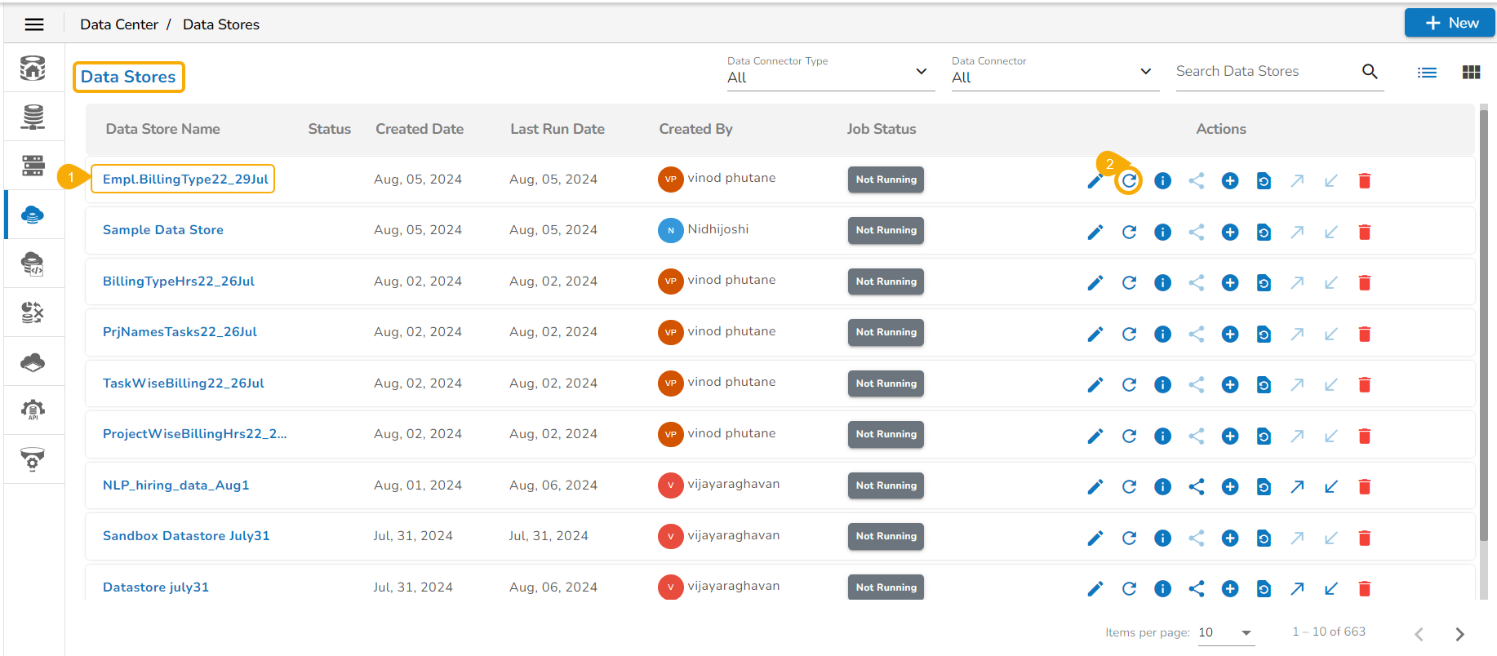Refresh the Empl.BillingType22_29Jul data store
1497x656 pixels.
point(1129,181)
